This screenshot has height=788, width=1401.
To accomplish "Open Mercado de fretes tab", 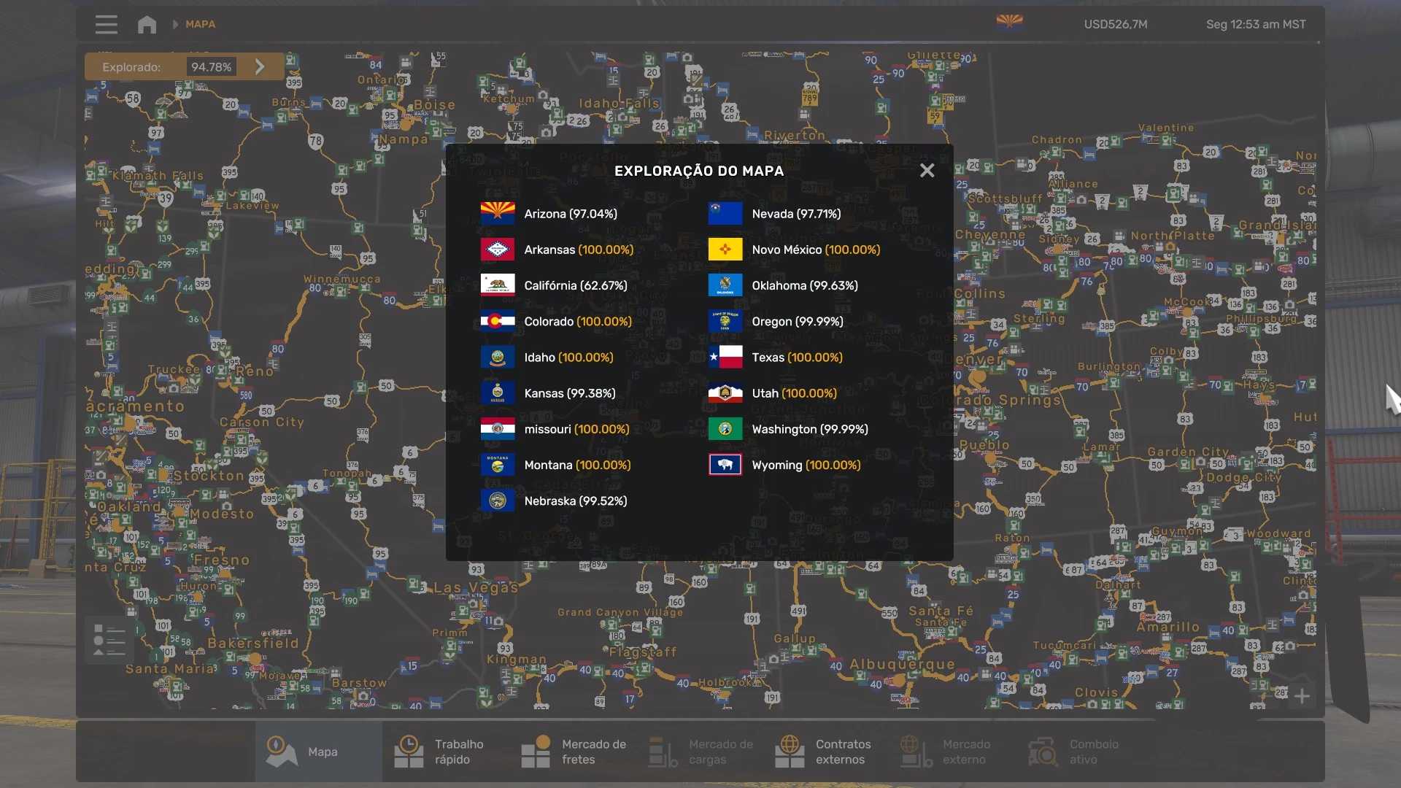I will 574,752.
